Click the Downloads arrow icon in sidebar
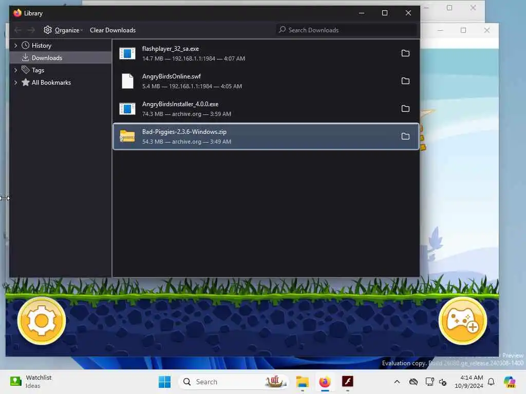The width and height of the screenshot is (526, 394). coord(26,57)
